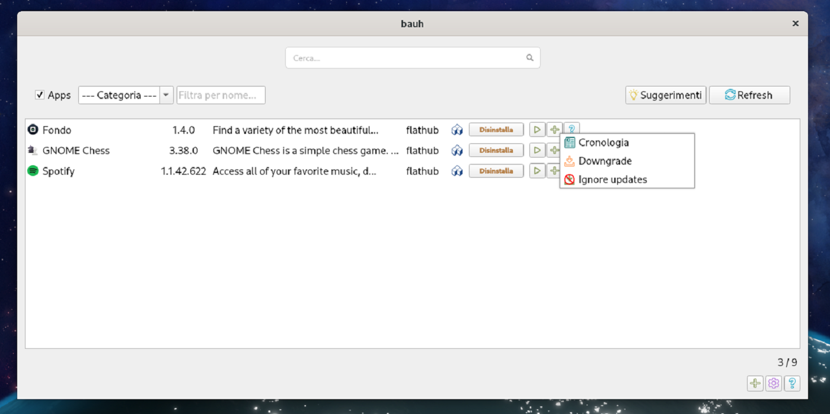
Task: Open the plus actions button for Spotify
Action: point(553,171)
